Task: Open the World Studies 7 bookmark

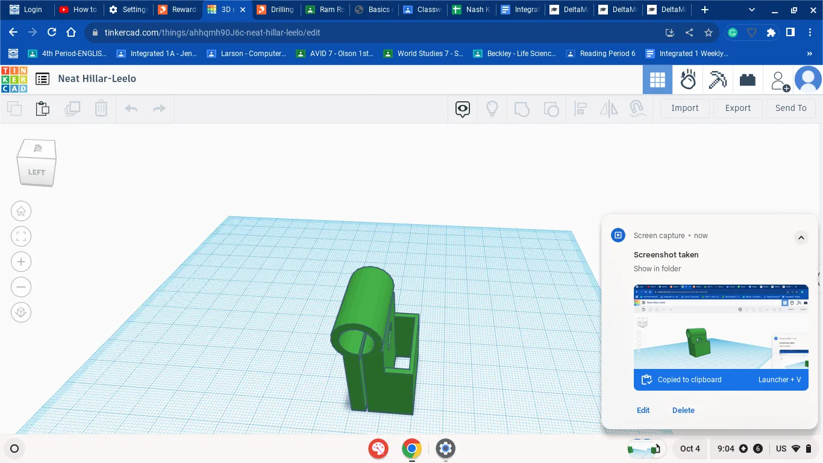Action: (423, 54)
